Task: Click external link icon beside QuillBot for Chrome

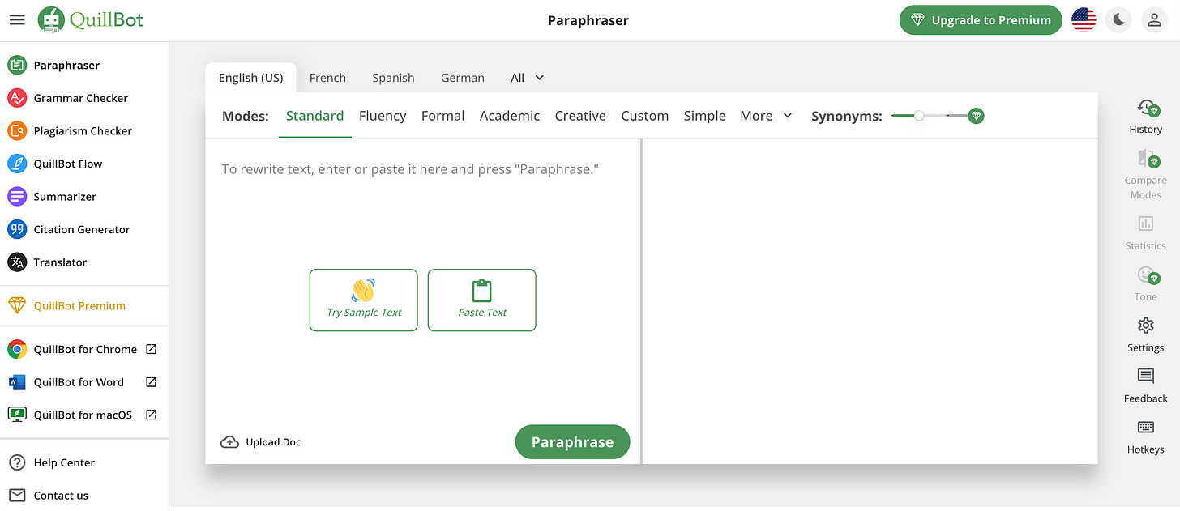Action: [151, 349]
